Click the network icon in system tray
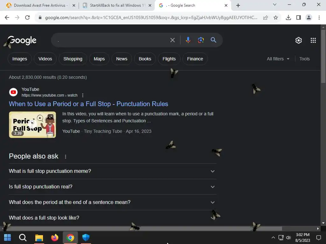The height and width of the screenshot is (244, 326). click(x=281, y=238)
